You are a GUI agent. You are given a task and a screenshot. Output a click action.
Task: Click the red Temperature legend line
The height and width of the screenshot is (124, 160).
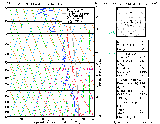click(64, 9)
